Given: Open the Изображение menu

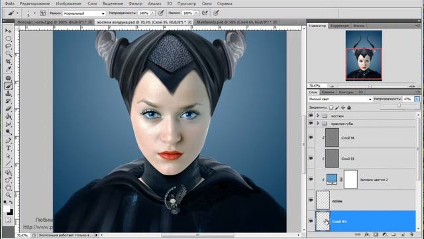Looking at the screenshot, I should coord(68,3).
